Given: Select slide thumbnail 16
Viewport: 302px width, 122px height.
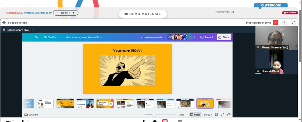Looking at the screenshot, I should [224, 103].
